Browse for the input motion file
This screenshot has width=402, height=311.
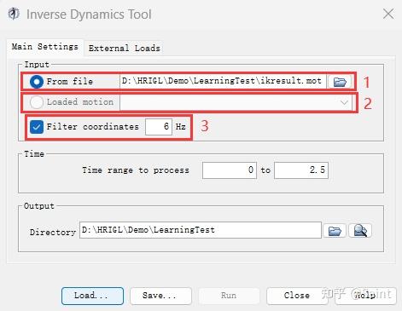point(340,82)
